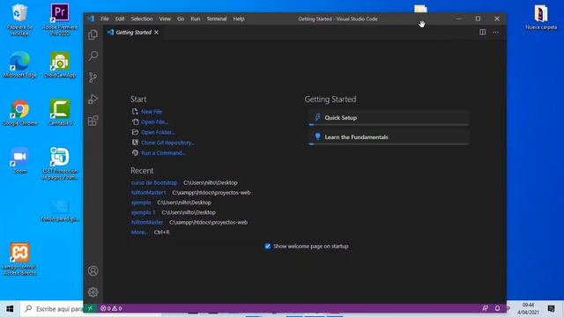Select Adobe Premiere Pro 2020 desktop icon
564x317 pixels.
tap(60, 19)
